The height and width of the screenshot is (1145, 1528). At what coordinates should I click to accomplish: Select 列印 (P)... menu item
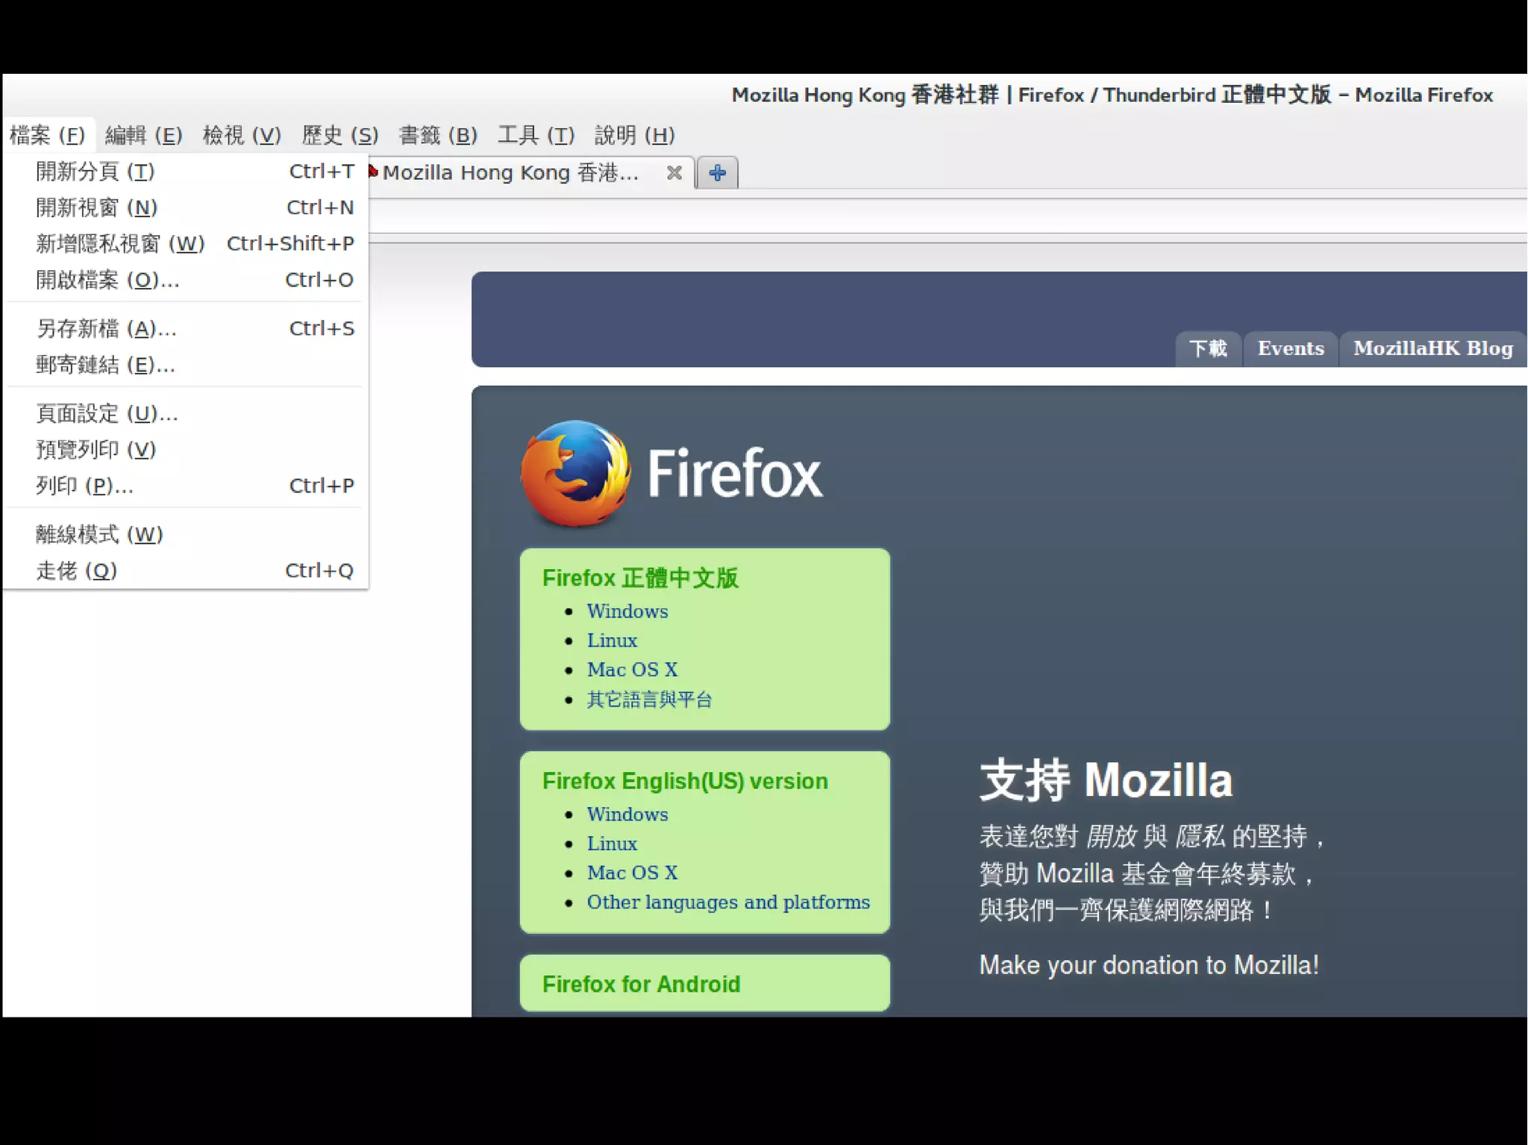tap(185, 486)
